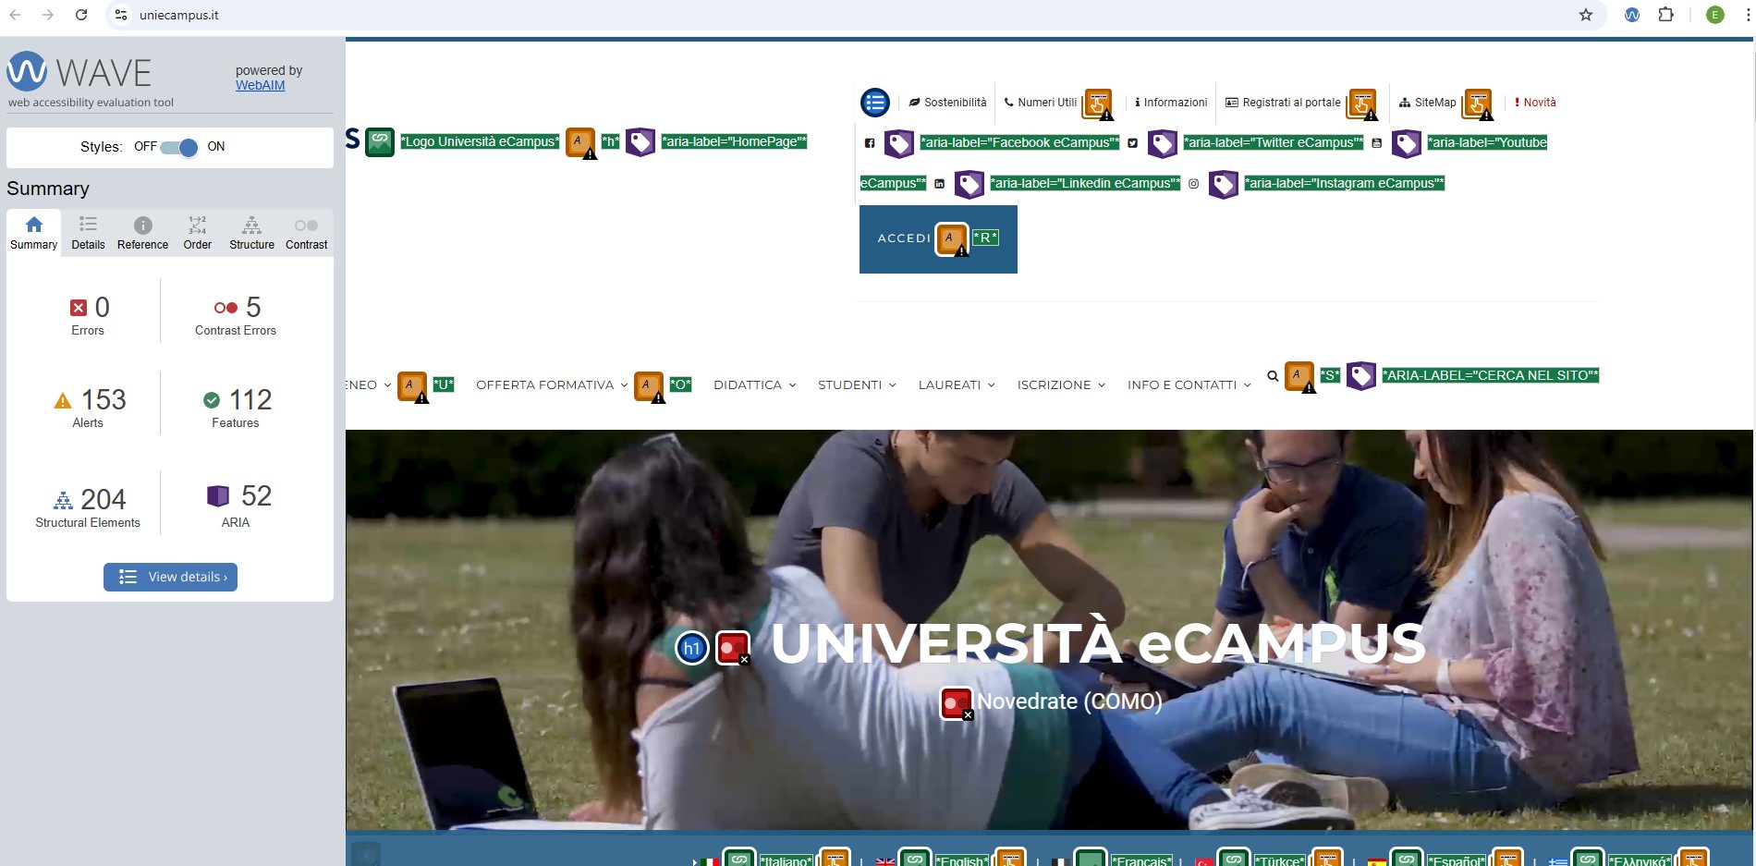Screen dimensions: 1756x866
Task: Open the SiteMap link
Action: [1428, 103]
